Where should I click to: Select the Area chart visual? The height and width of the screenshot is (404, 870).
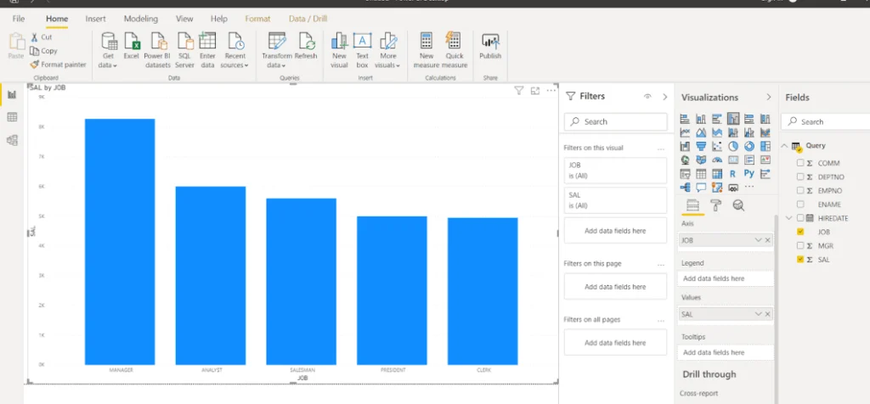(x=701, y=132)
